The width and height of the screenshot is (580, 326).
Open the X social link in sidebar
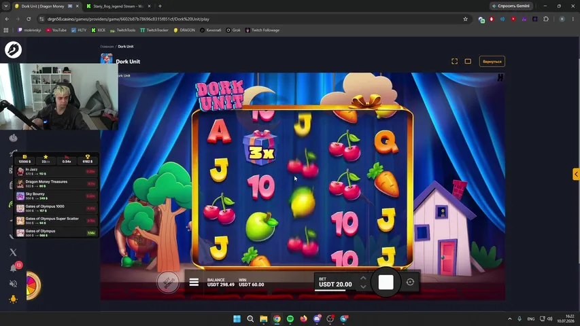[13, 252]
